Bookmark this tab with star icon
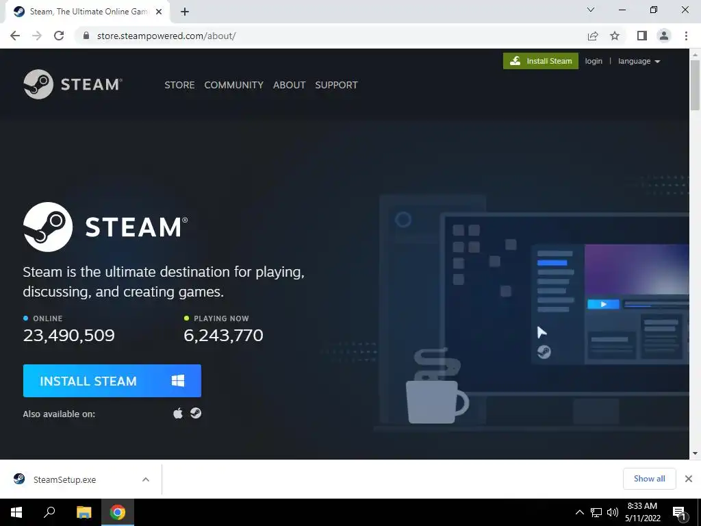The image size is (701, 526). [x=615, y=36]
